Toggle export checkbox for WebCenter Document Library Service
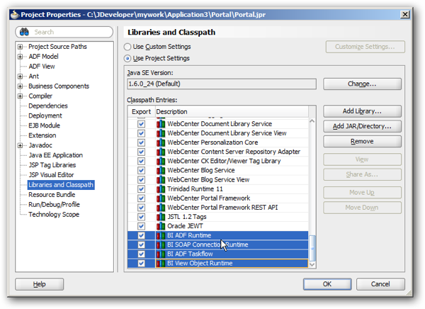 point(141,124)
